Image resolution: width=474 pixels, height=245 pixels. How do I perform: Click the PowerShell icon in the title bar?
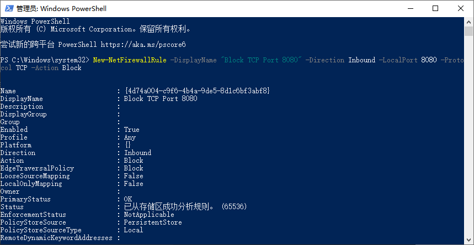pyautogui.click(x=8, y=8)
